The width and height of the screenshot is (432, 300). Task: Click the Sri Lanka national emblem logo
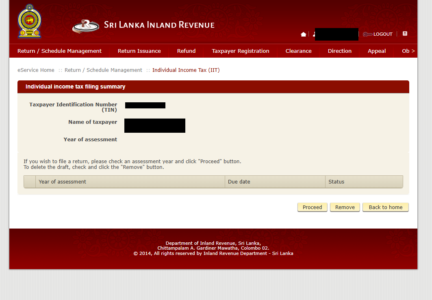pos(30,21)
